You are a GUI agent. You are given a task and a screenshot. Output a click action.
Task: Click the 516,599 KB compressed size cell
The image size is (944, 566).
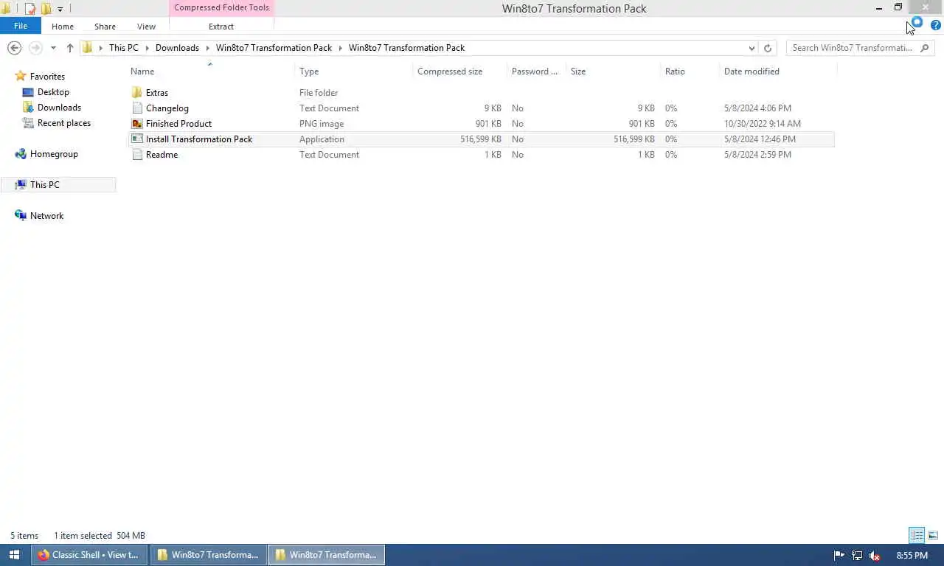[480, 139]
